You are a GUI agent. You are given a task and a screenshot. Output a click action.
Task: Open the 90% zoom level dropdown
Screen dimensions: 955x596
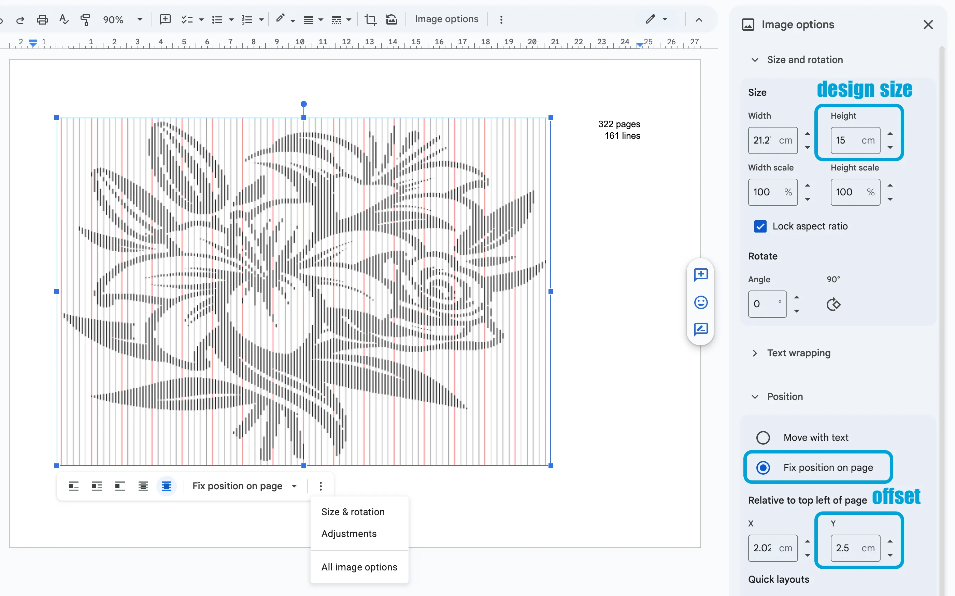pyautogui.click(x=122, y=19)
